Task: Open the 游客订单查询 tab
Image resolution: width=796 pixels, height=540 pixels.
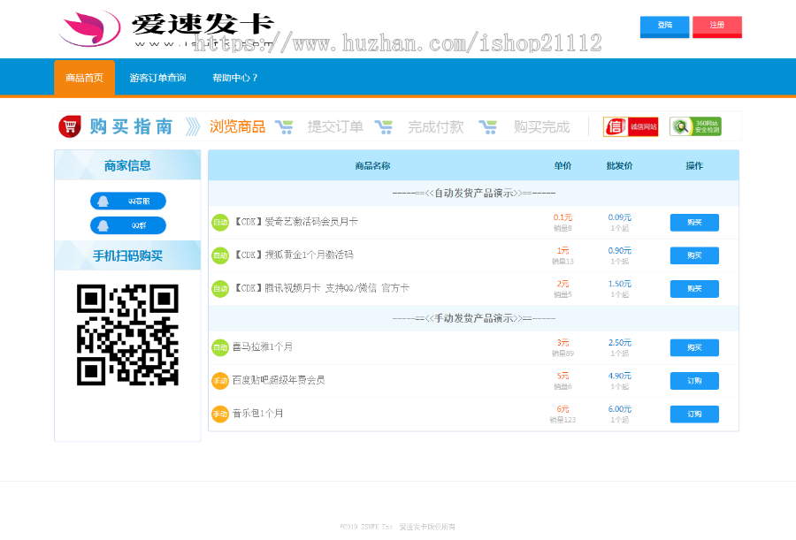Action: click(158, 78)
